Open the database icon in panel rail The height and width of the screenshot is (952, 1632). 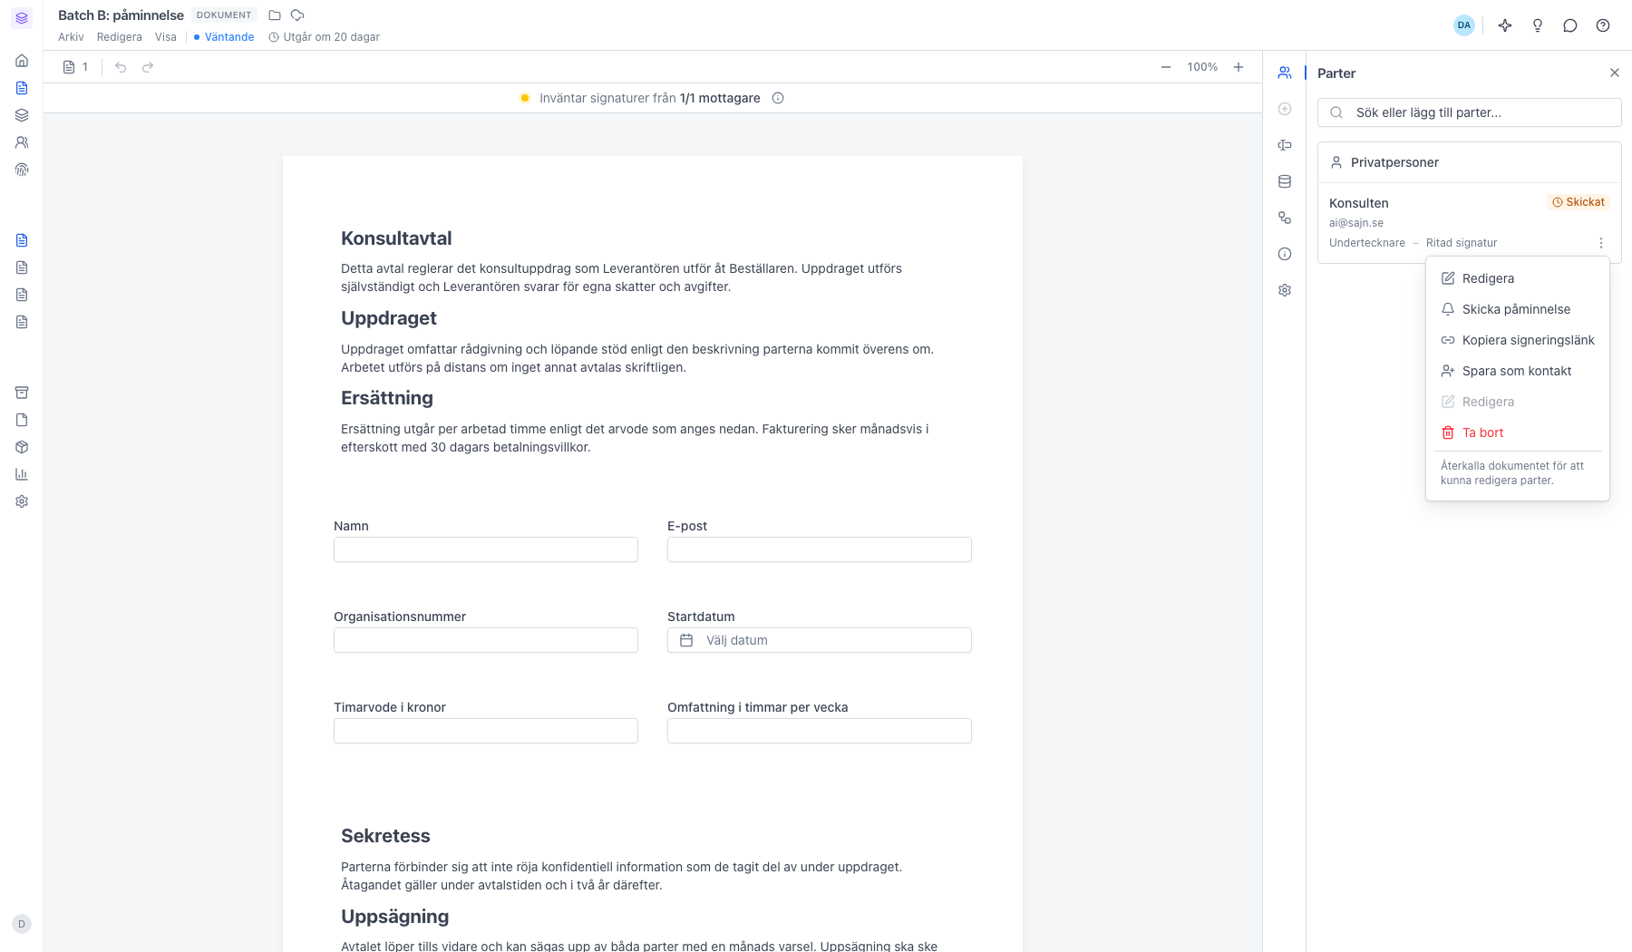pyautogui.click(x=1285, y=181)
